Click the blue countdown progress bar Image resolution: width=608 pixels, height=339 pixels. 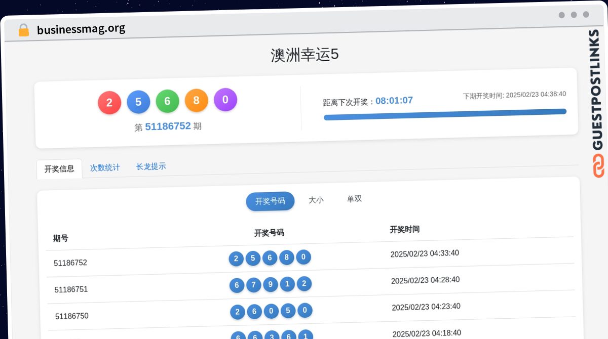(445, 114)
